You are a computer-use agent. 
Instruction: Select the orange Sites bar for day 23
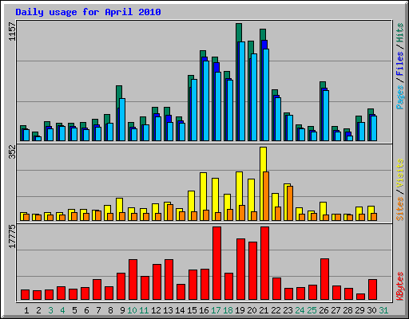[290, 203]
